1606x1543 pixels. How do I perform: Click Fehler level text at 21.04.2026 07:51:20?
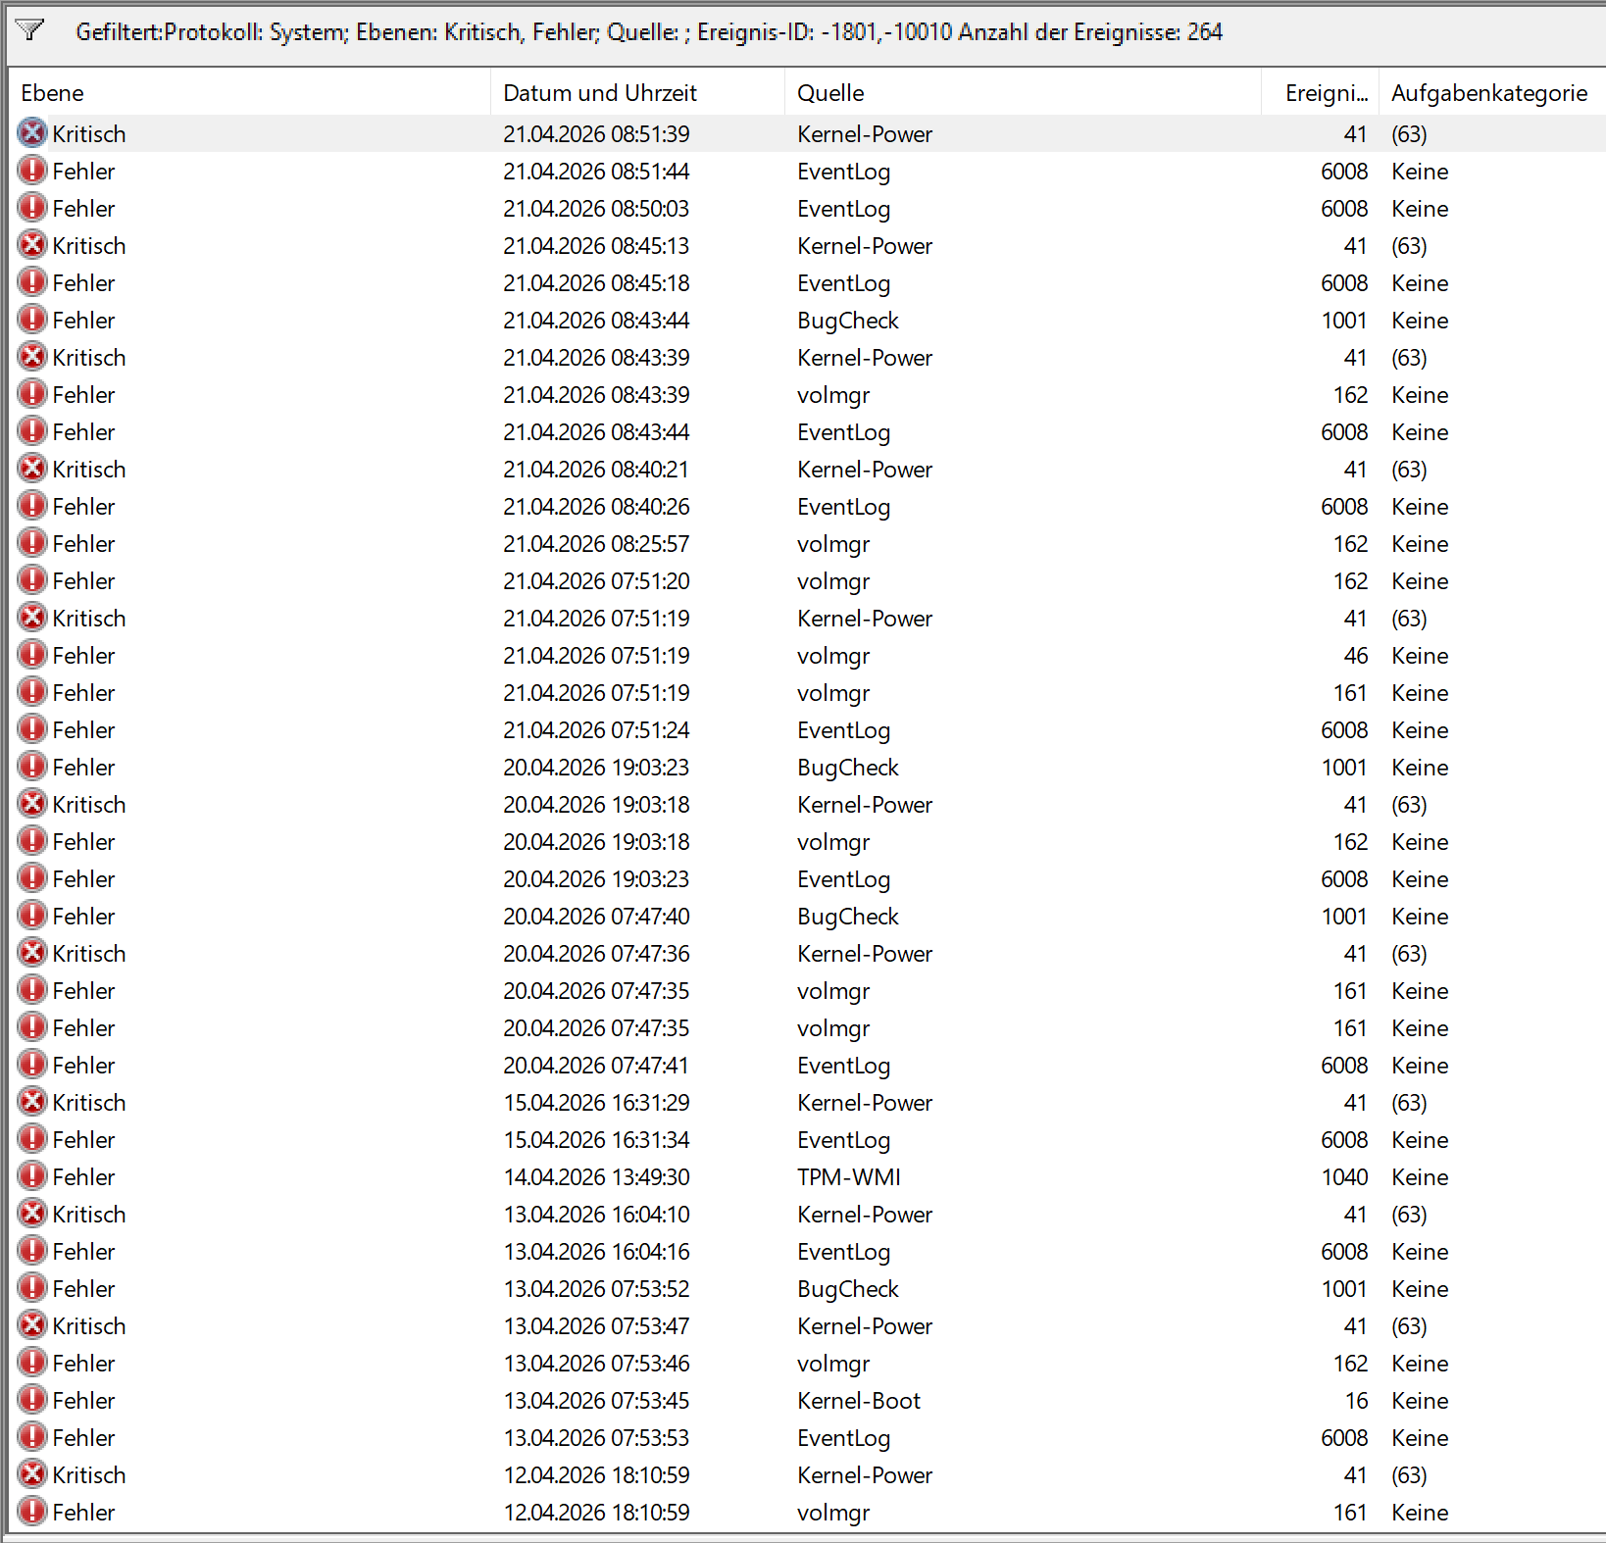[x=83, y=581]
